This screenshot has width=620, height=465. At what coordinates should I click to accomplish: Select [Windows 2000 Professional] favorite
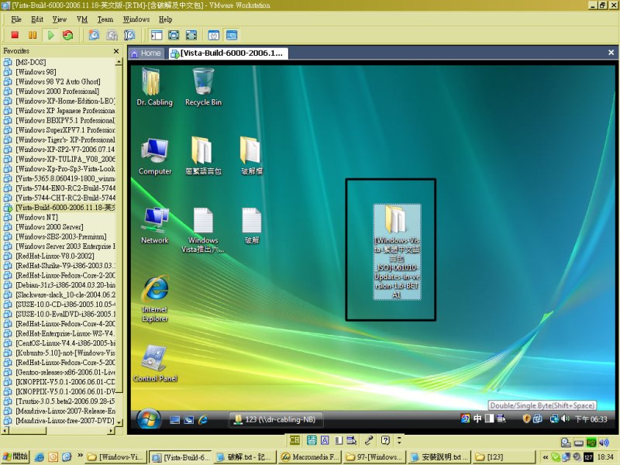[x=57, y=91]
